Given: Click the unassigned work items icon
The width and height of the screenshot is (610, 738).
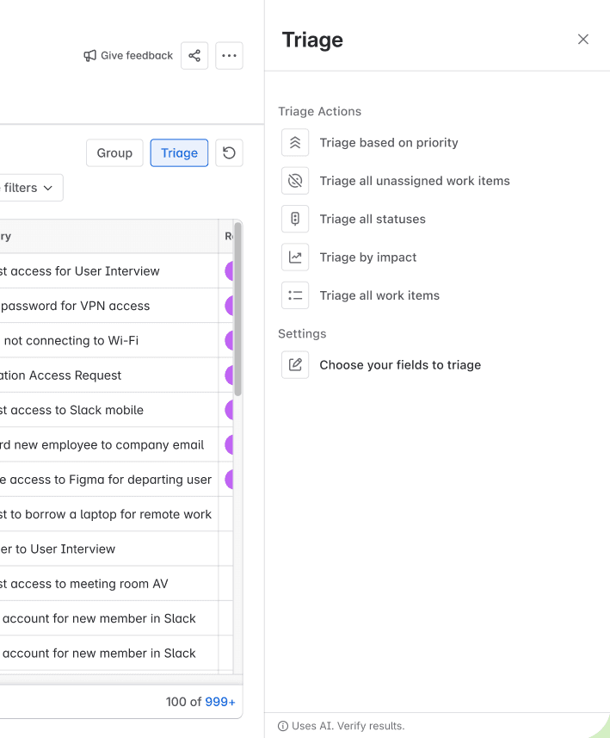Looking at the screenshot, I should (x=295, y=181).
